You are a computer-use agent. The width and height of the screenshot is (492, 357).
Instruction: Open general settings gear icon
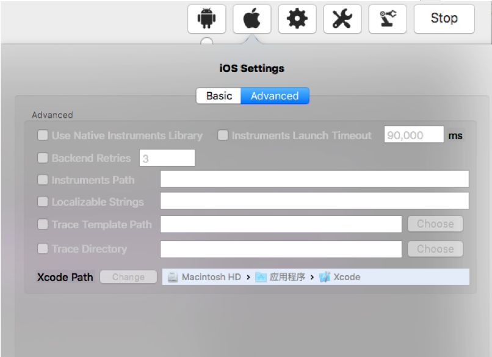[x=297, y=19]
